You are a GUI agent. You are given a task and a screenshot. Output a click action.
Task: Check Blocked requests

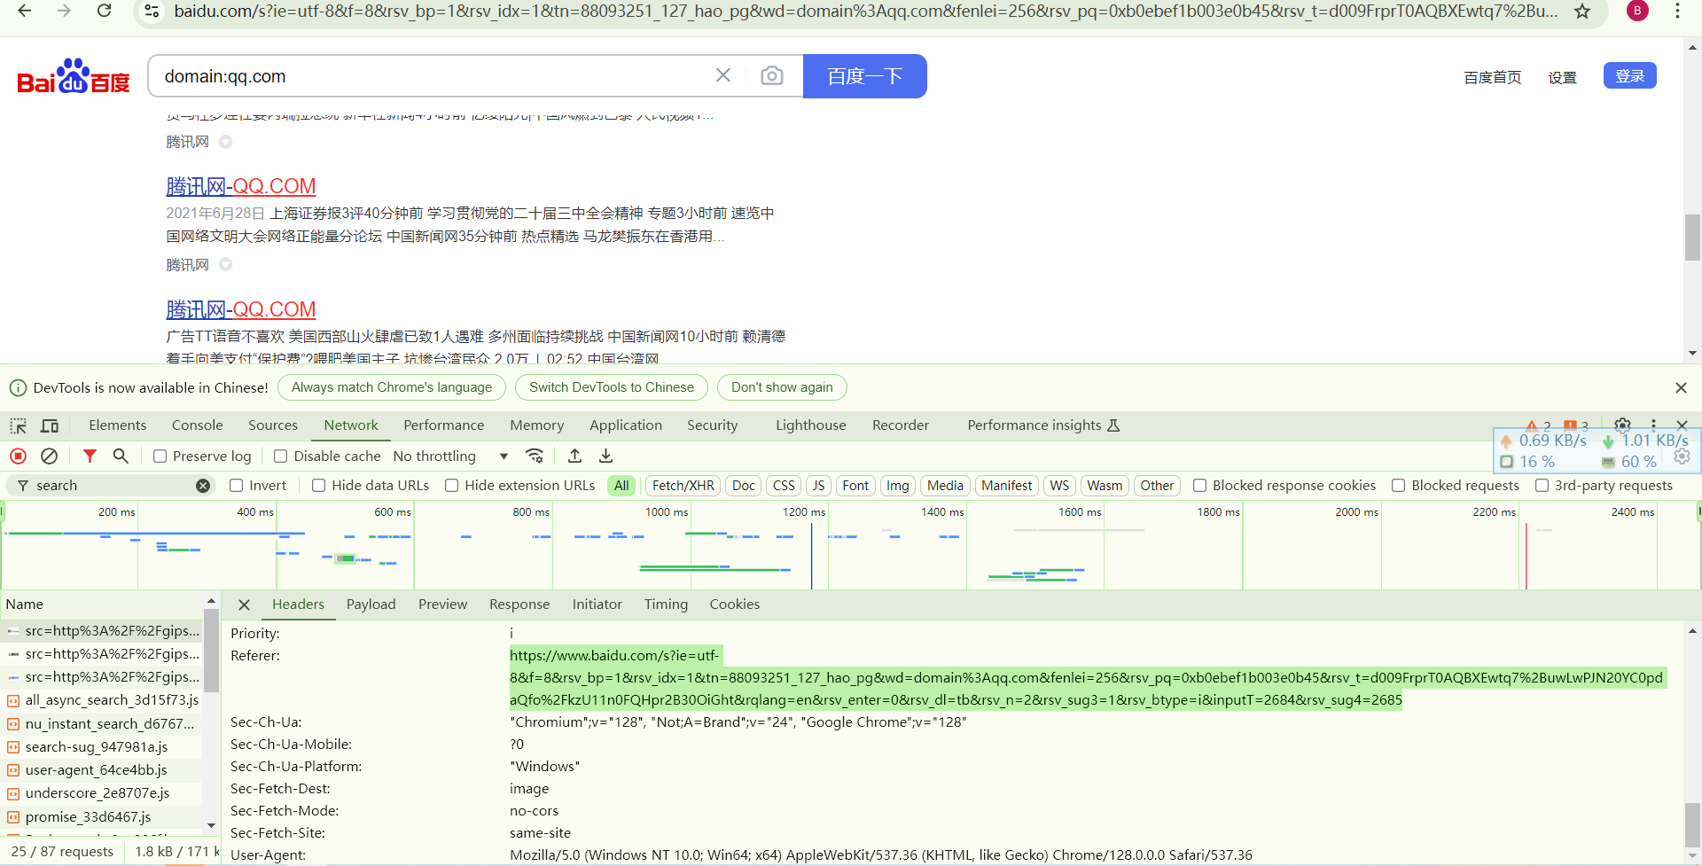click(1399, 486)
